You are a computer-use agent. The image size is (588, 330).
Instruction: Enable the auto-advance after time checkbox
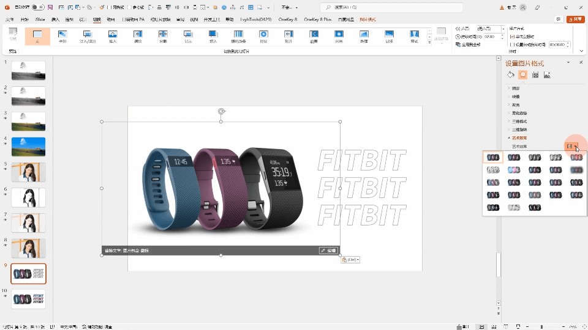pos(512,45)
